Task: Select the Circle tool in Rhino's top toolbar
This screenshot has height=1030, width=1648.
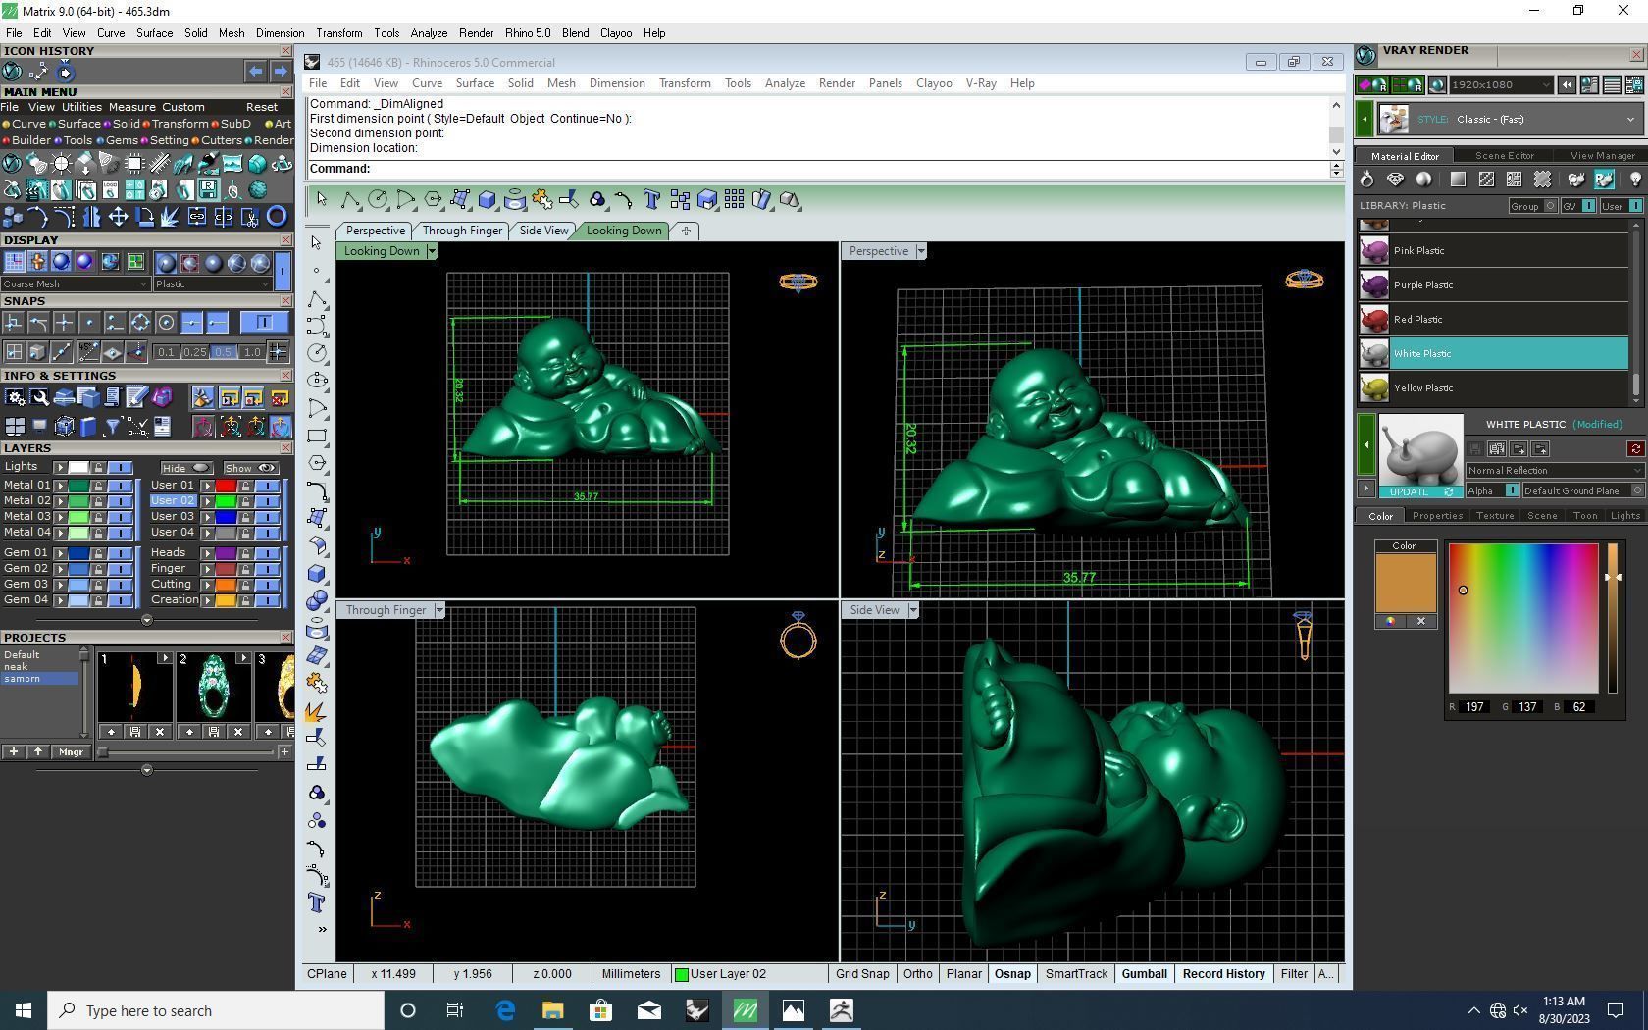Action: tap(378, 200)
